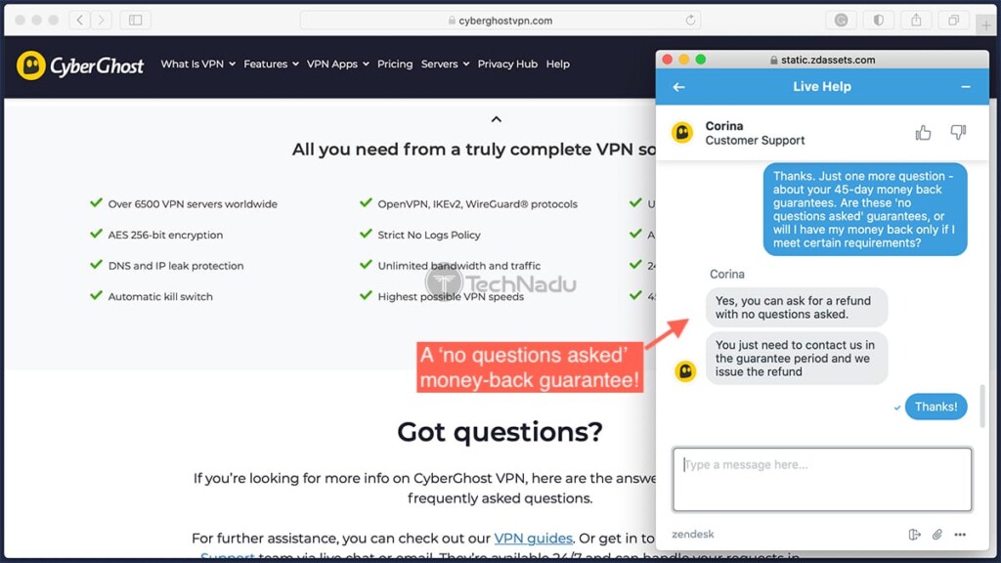The image size is (1001, 563).
Task: Reload the cyberghostvpn.com page
Action: (690, 21)
